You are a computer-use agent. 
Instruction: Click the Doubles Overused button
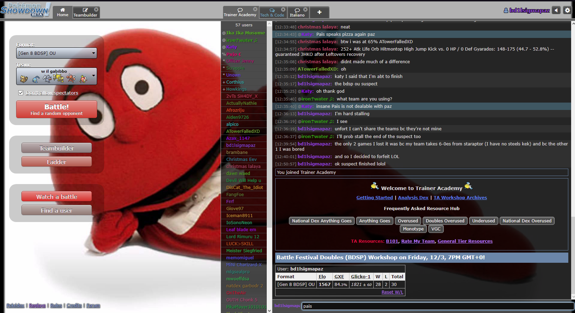[445, 221]
